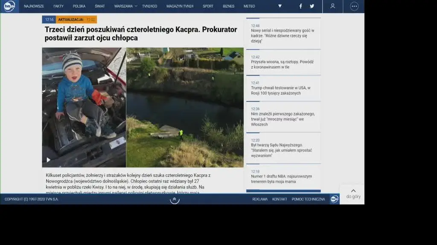Read the 12:41 Trump testing news item
This screenshot has width=437, height=245.
point(280,90)
